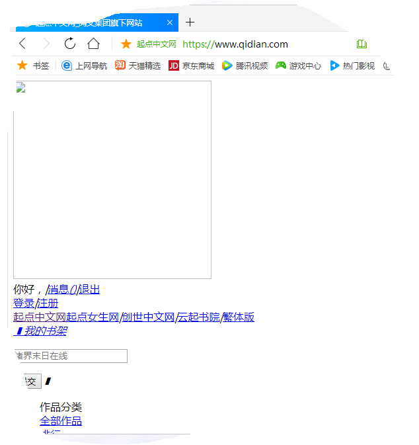
Task: Click the 起点中文网 site label in address bar
Action: [157, 44]
